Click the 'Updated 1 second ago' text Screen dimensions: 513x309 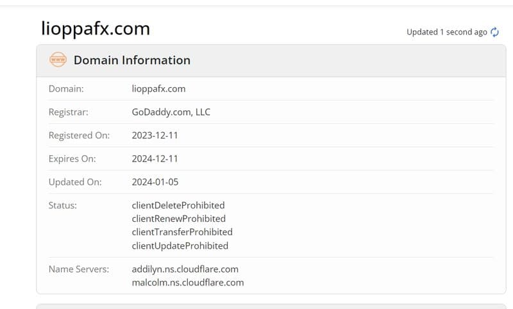coord(446,32)
